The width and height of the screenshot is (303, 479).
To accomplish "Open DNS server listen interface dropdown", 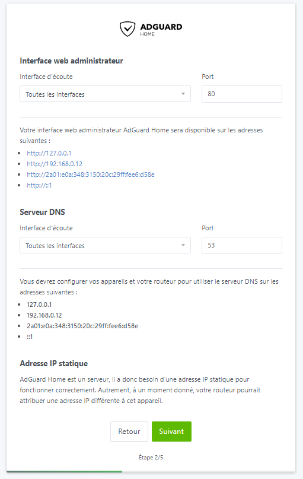I will pos(106,245).
